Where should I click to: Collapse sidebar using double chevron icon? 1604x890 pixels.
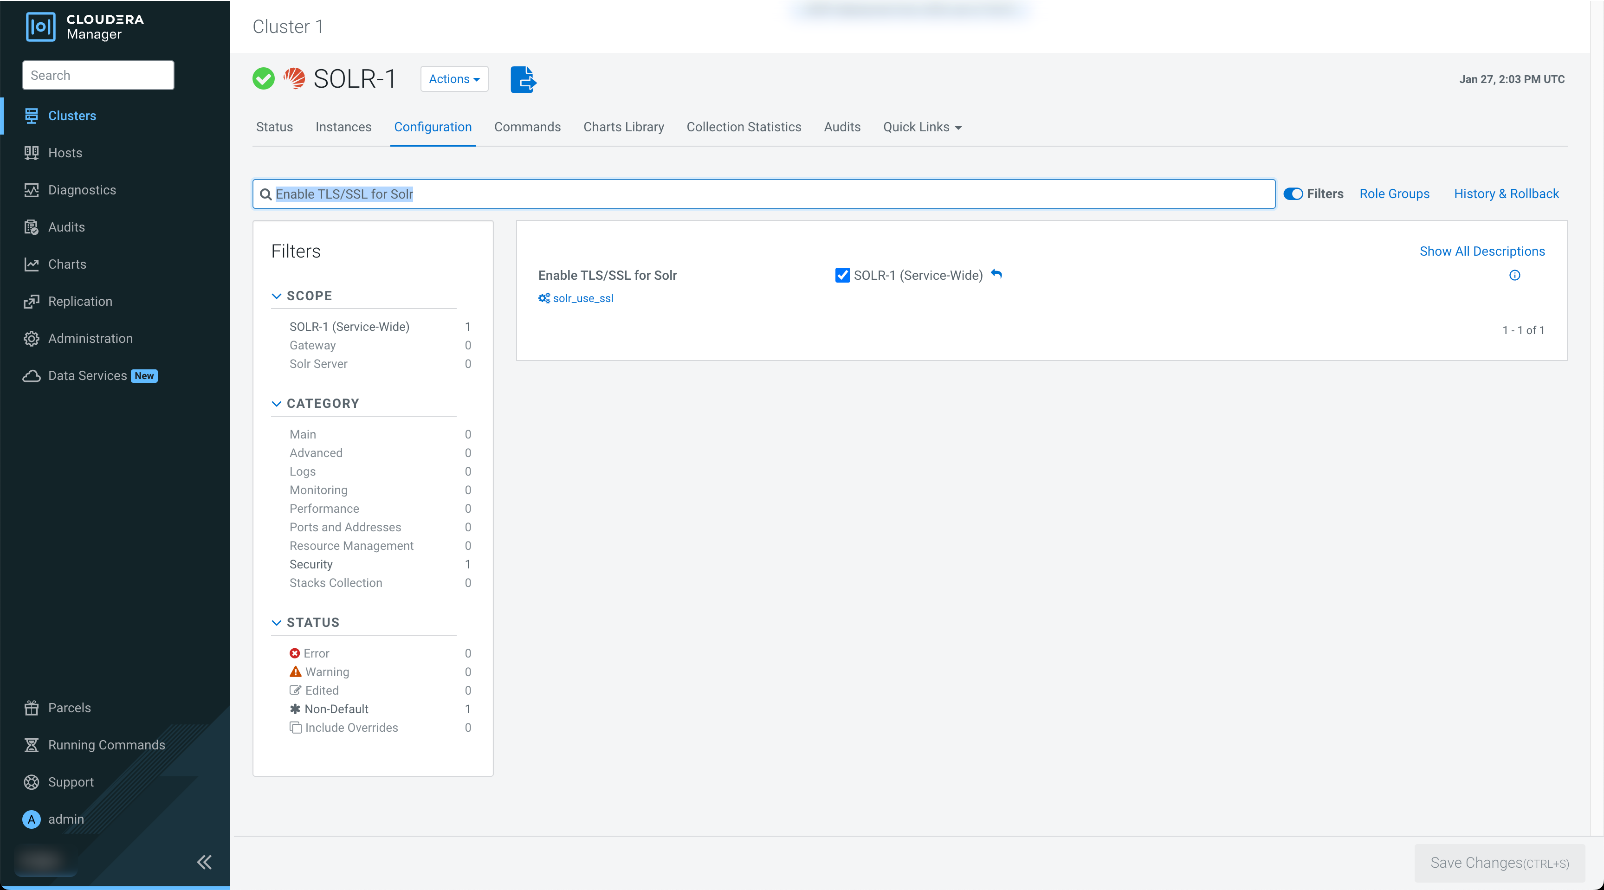pyautogui.click(x=204, y=862)
